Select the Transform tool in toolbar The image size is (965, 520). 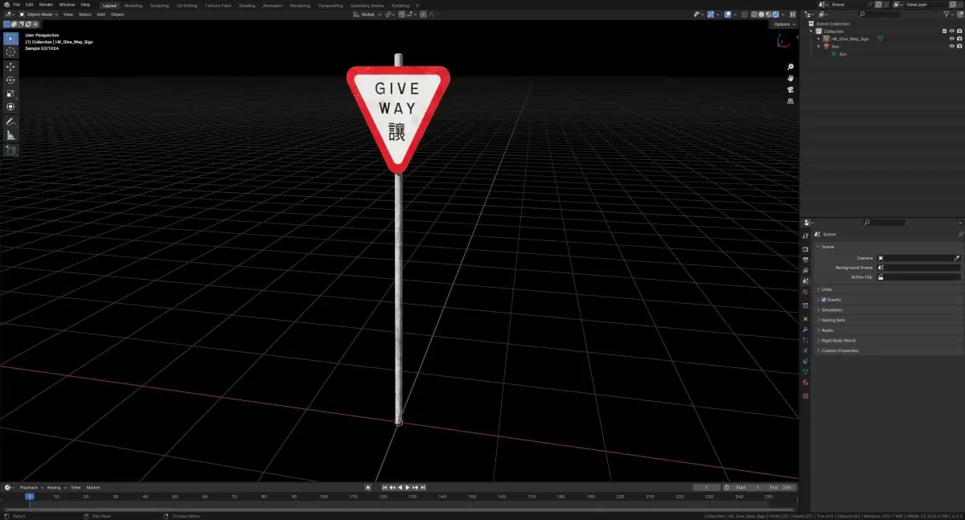(x=10, y=107)
